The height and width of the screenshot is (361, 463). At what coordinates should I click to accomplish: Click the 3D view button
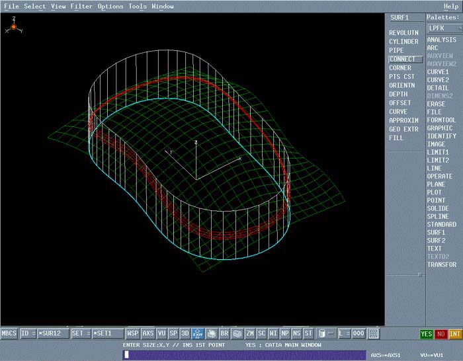pos(185,334)
